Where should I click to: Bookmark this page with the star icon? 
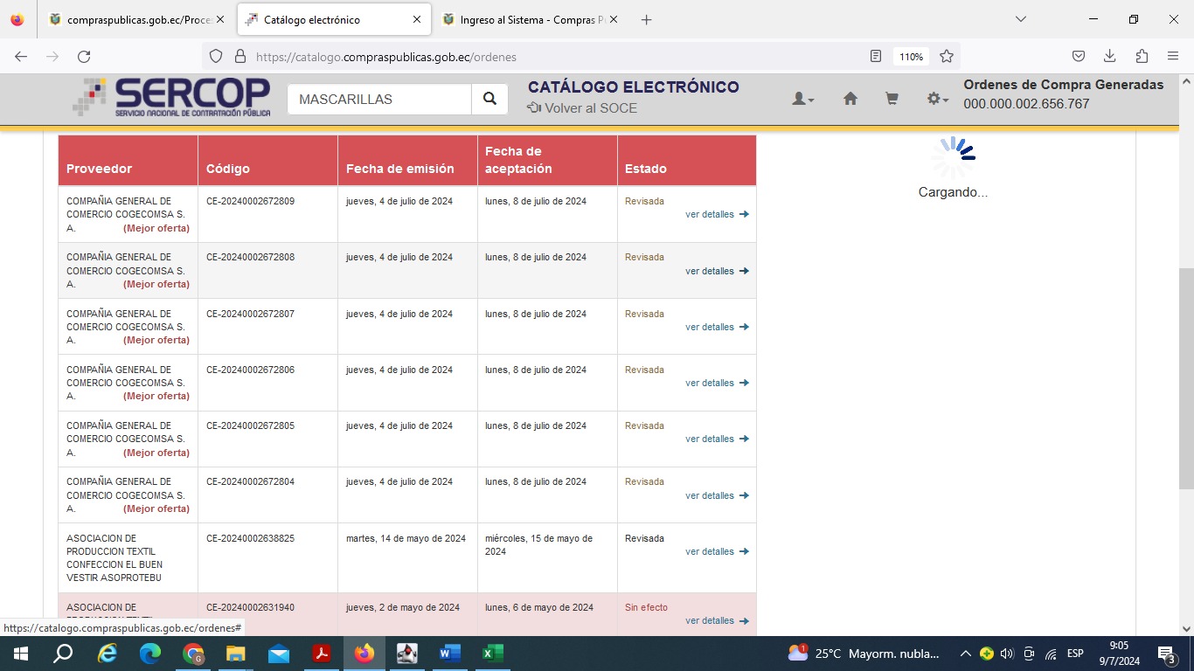click(x=946, y=57)
